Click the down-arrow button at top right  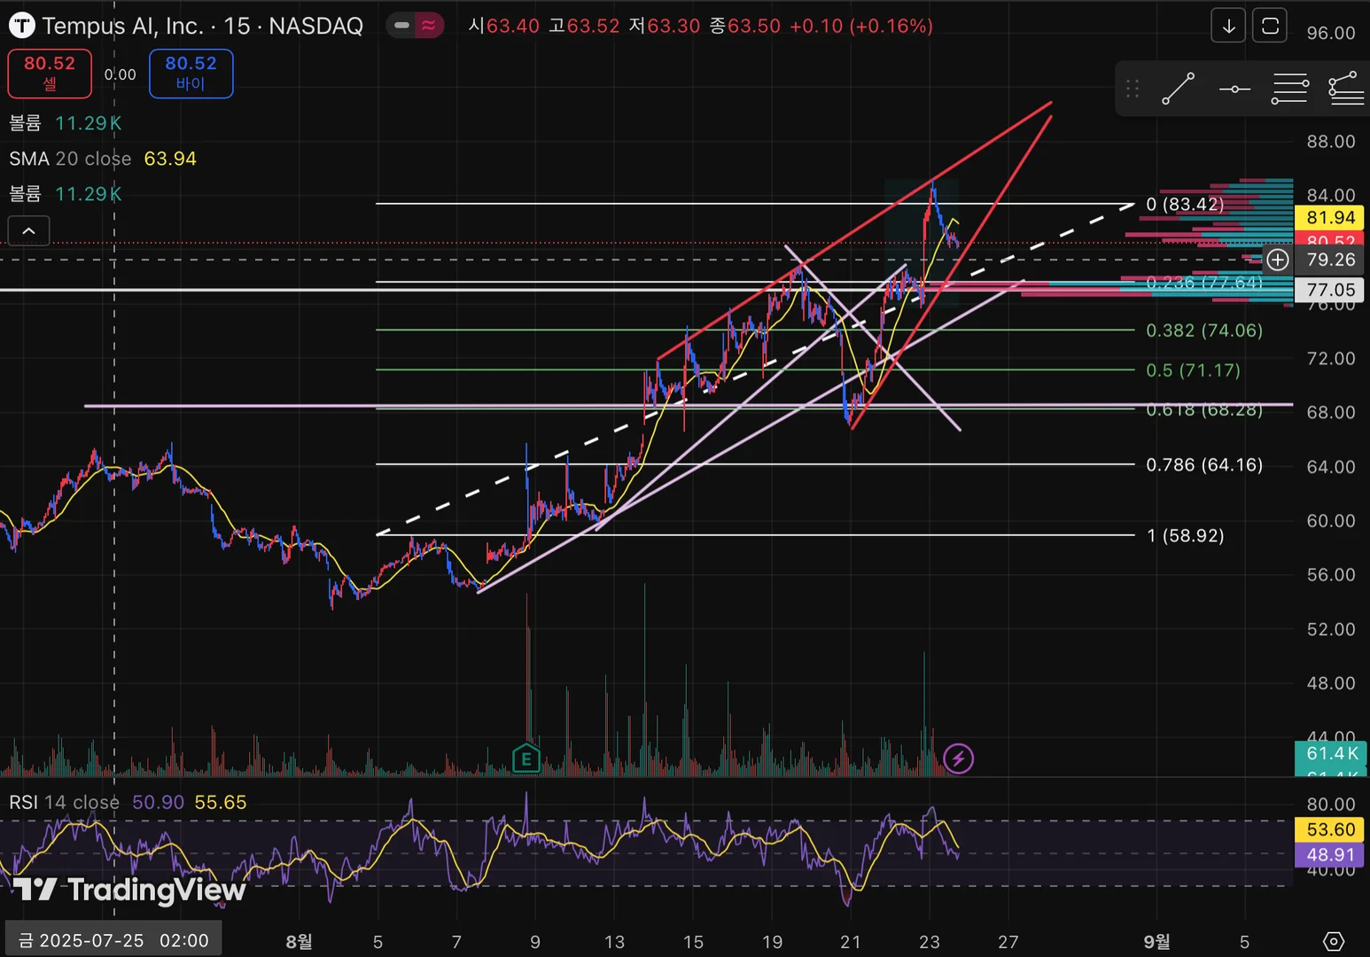coord(1228,26)
